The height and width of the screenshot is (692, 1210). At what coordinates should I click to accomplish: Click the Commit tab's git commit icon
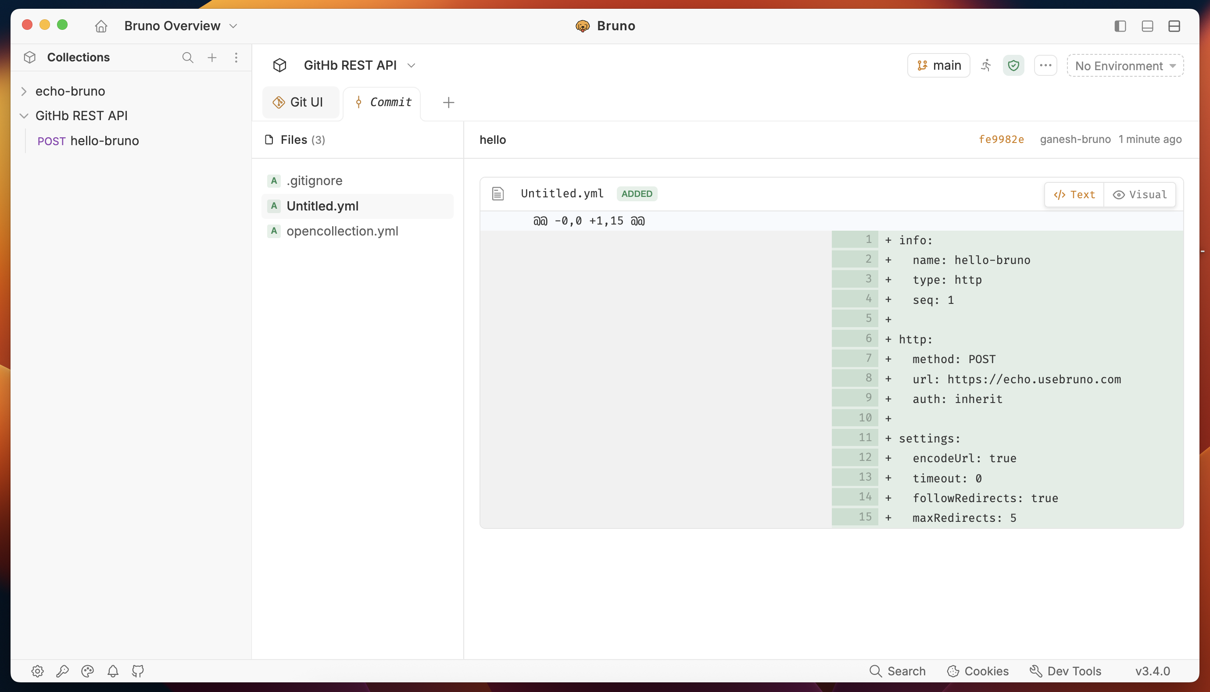358,102
